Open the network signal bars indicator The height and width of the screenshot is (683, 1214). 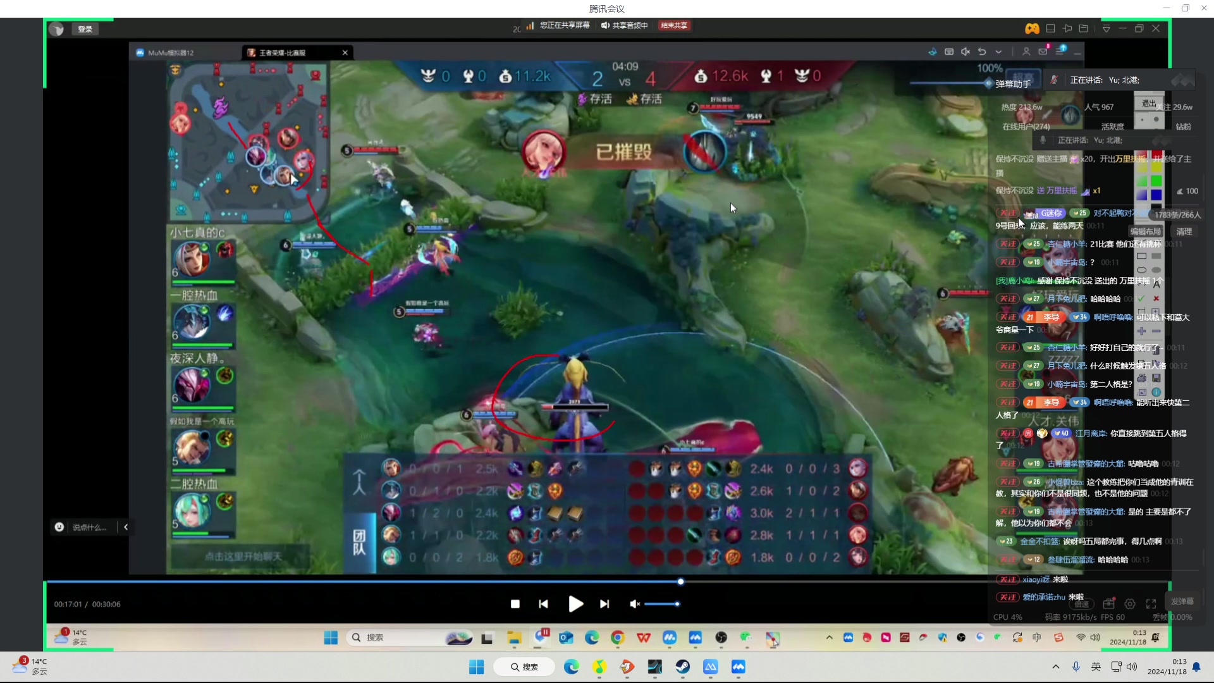530,25
